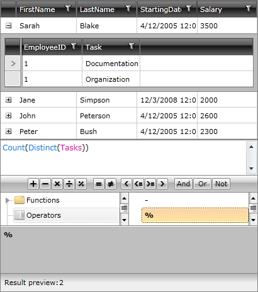This screenshot has height=292, width=258.
Task: Insert the plus operator
Action: (33, 184)
